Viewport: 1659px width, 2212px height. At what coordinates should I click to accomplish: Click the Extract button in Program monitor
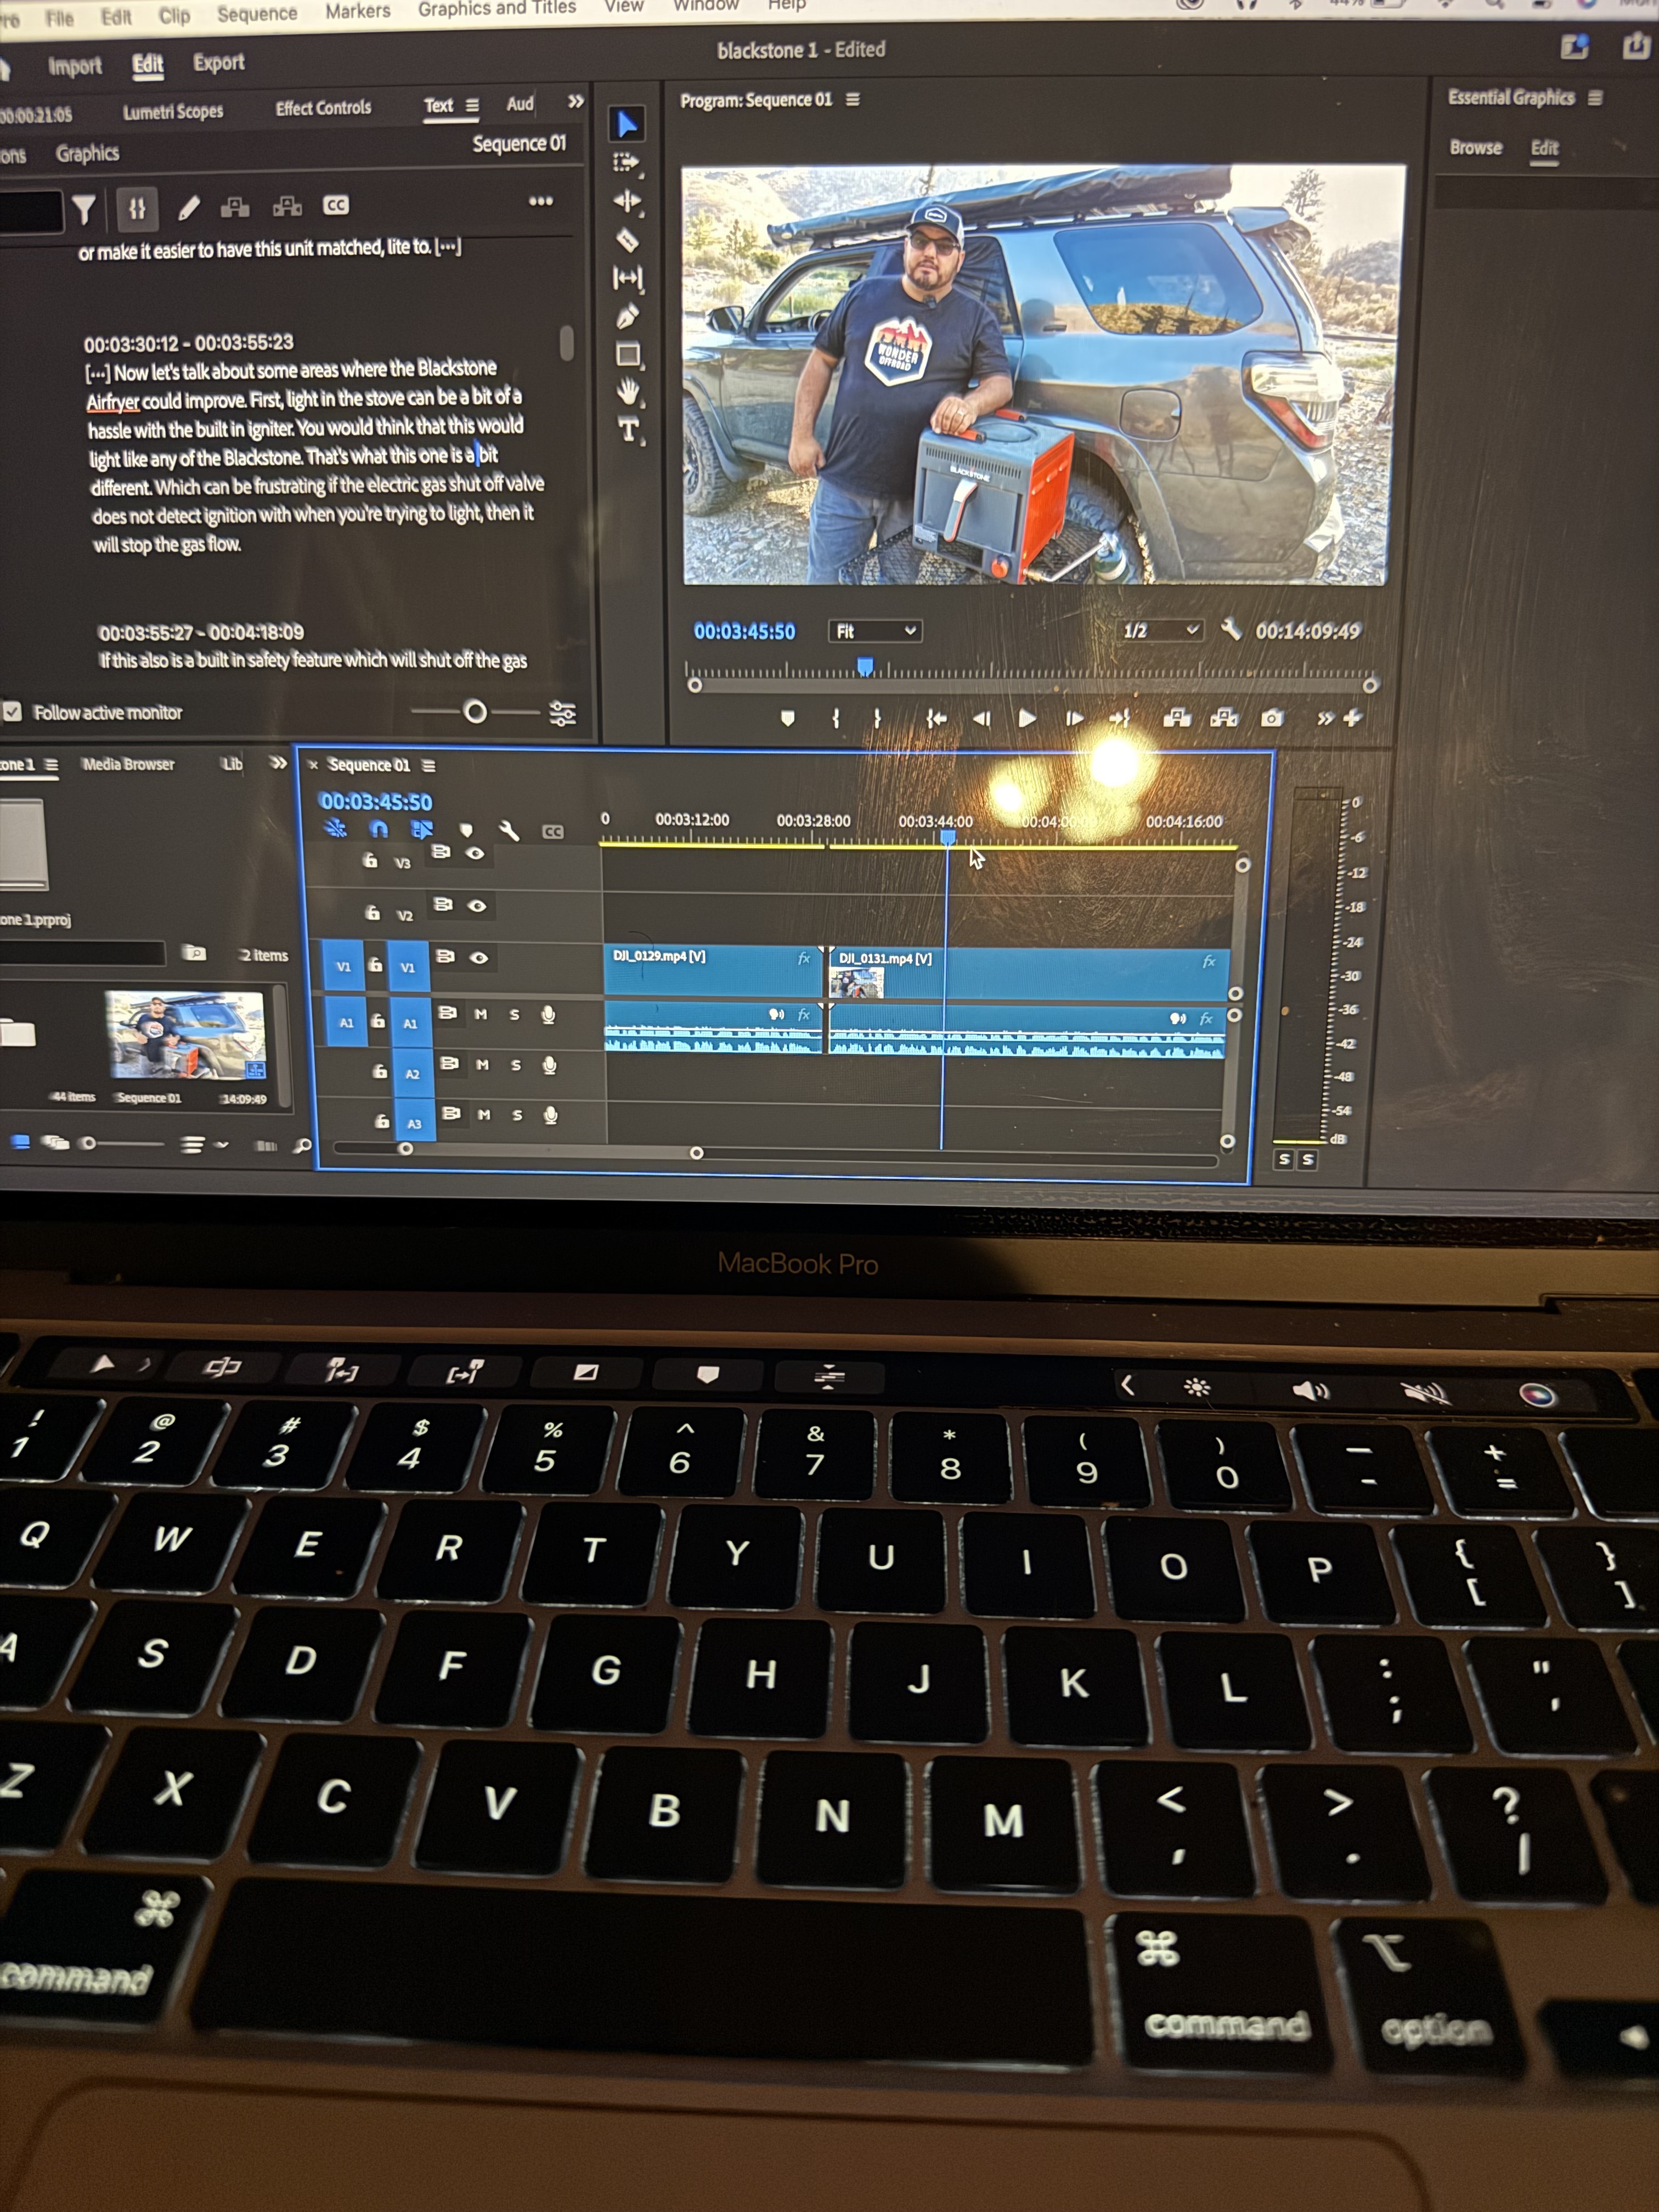coord(1224,718)
